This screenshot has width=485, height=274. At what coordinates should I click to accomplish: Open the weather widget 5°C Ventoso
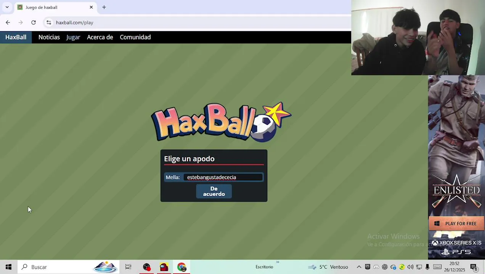point(328,267)
